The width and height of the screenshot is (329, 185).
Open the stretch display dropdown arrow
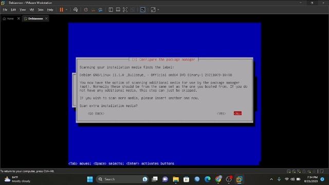click(158, 10)
